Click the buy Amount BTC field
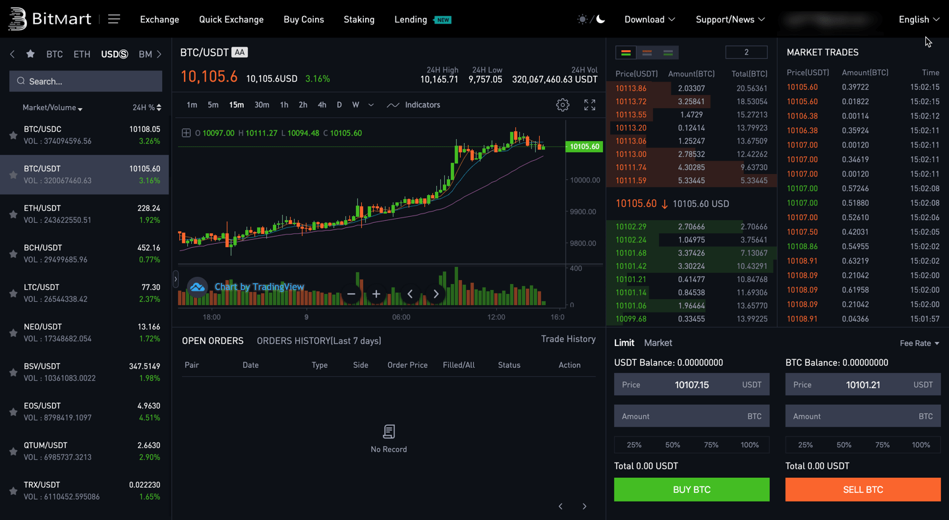 pyautogui.click(x=692, y=417)
